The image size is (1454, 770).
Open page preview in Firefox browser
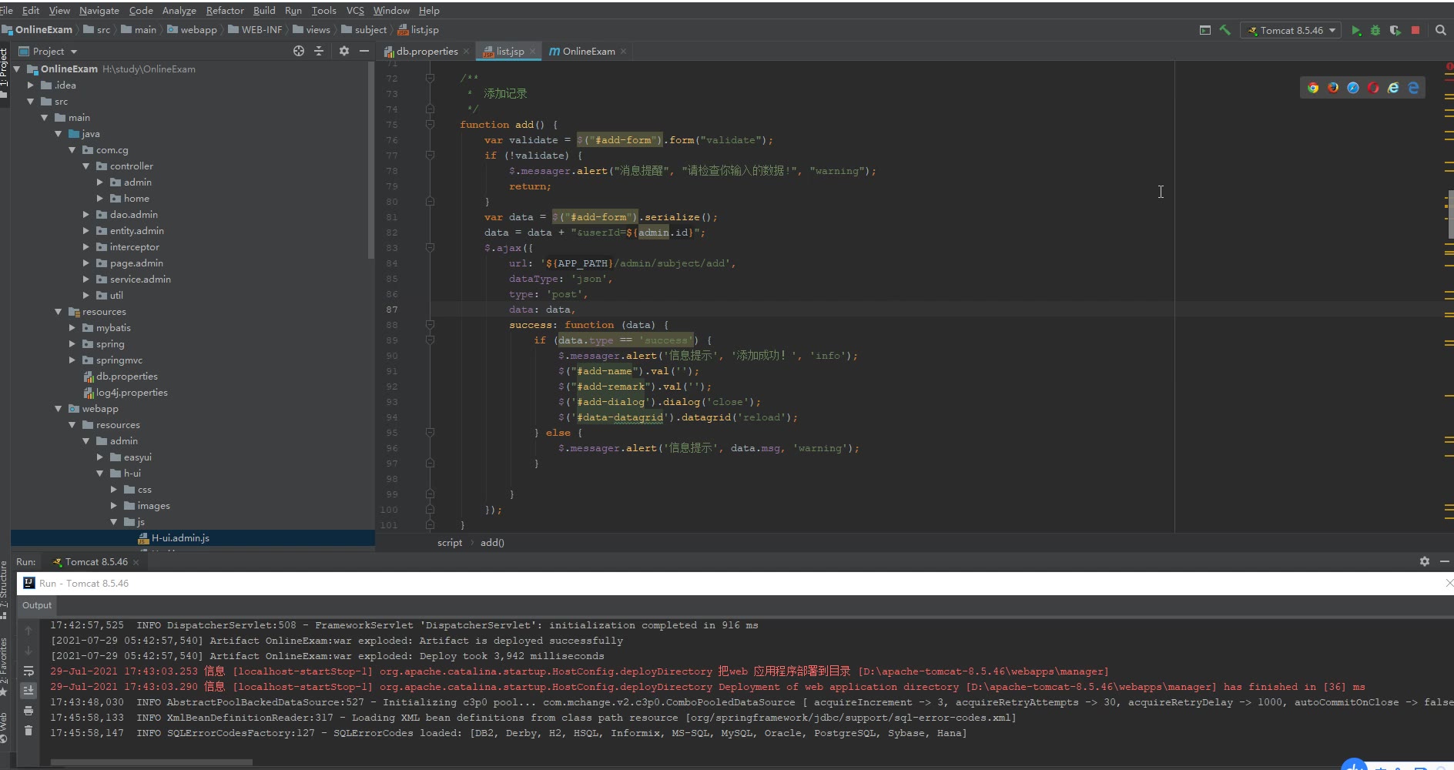point(1333,88)
